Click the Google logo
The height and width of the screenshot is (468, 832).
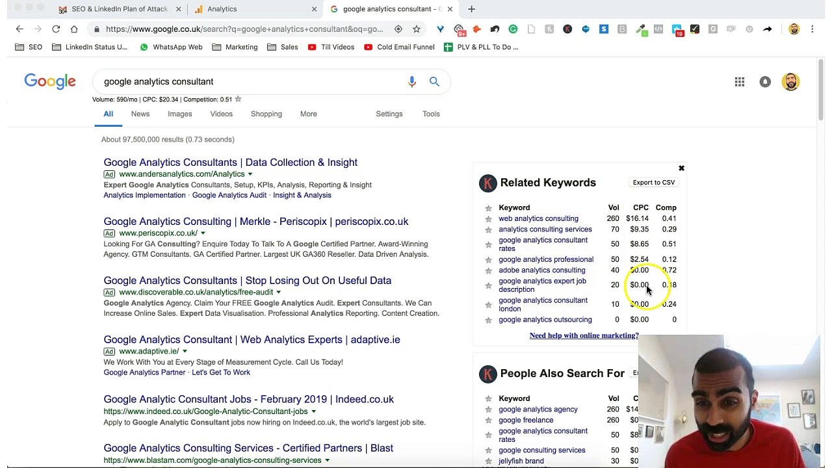[50, 81]
